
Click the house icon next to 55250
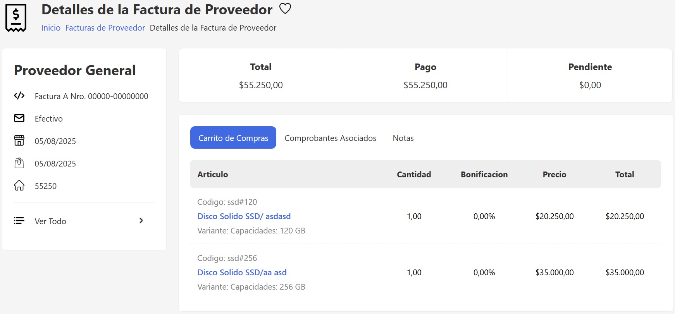coord(19,186)
